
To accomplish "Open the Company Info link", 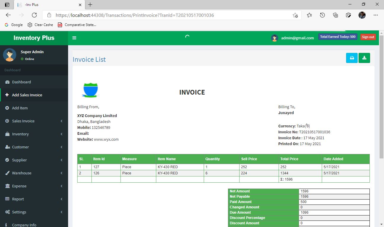I will [24, 225].
